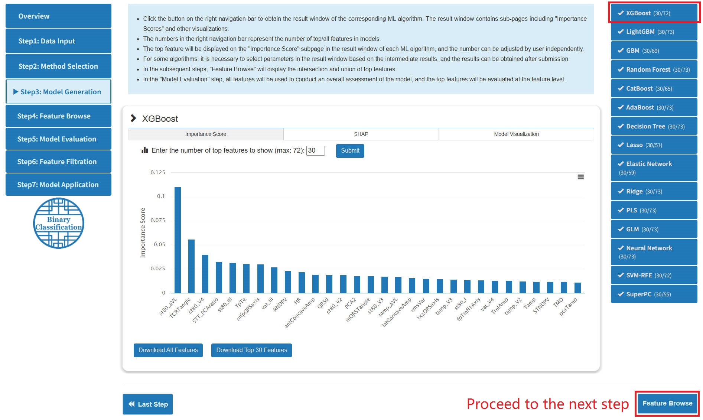703x420 pixels.
Task: Switch to the SHAP tab
Action: (361, 134)
